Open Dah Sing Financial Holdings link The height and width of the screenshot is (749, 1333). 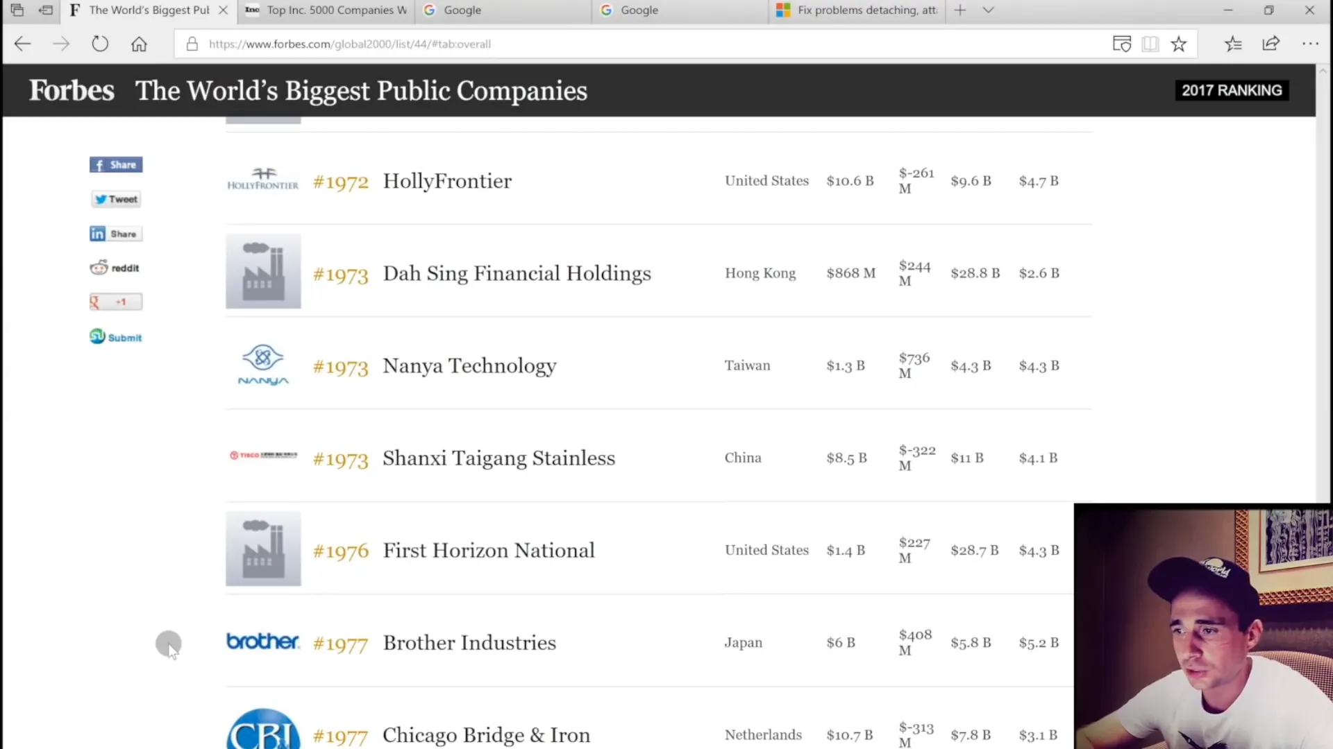pos(517,273)
